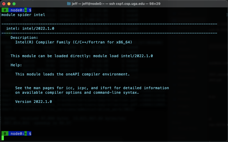Click the Intel(R) Compiler Family description line
Screen dimensions: 228x142
coord(74,42)
